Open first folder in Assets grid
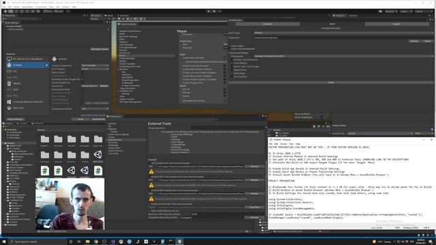Viewport: 436px width, 245px height. coord(45,139)
